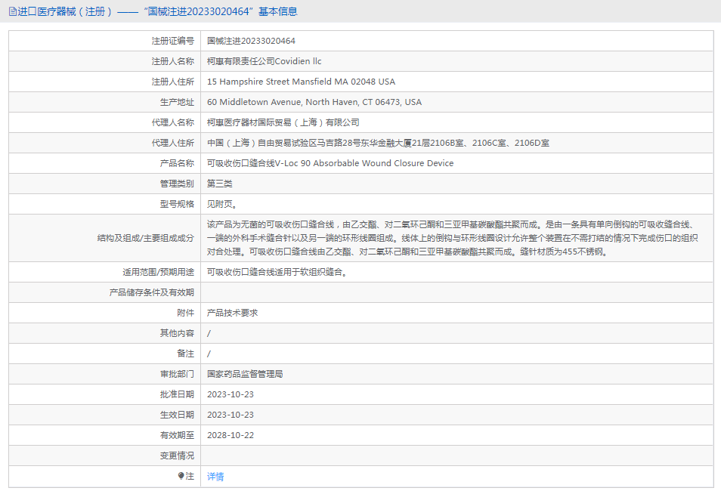Select expiry date 2028-10-22

point(231,435)
